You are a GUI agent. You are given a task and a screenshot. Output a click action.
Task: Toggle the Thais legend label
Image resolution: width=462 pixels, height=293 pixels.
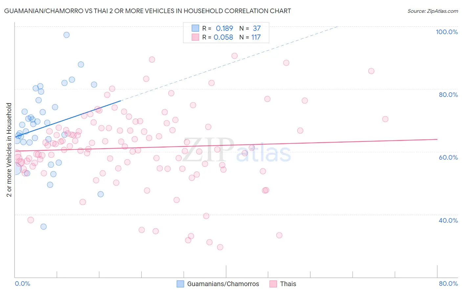(288, 284)
